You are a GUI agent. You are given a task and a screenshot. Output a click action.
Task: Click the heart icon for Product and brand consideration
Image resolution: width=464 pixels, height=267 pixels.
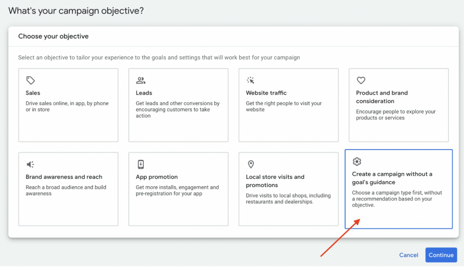point(361,80)
